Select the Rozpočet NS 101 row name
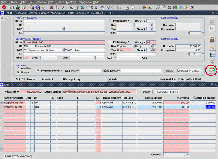This screenshot has height=159, width=218. pyautogui.click(x=15, y=103)
